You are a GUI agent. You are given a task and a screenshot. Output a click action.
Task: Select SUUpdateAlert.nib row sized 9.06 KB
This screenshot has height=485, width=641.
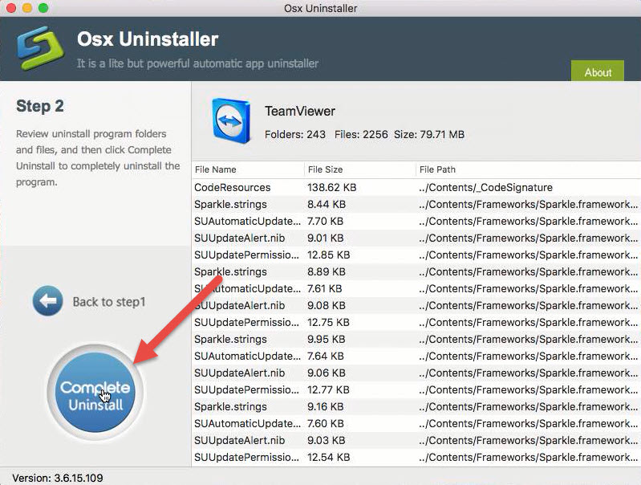(416, 373)
